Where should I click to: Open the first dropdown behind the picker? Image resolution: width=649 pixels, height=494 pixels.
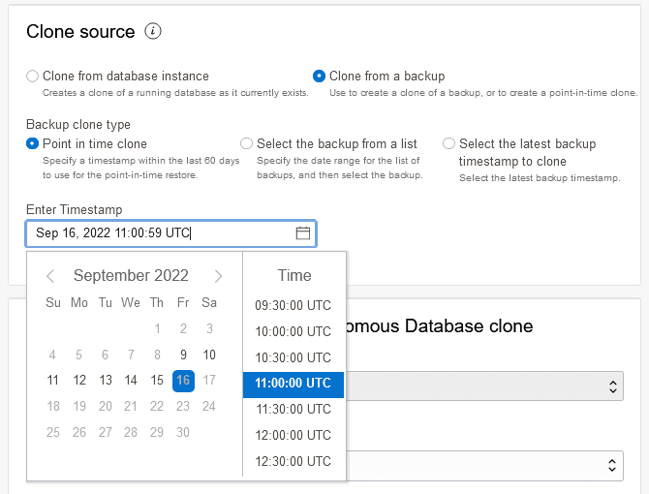coord(484,386)
